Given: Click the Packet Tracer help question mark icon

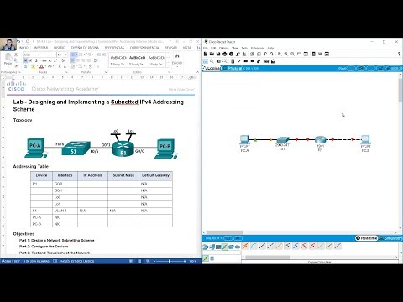Looking at the screenshot, I should click(x=399, y=54).
